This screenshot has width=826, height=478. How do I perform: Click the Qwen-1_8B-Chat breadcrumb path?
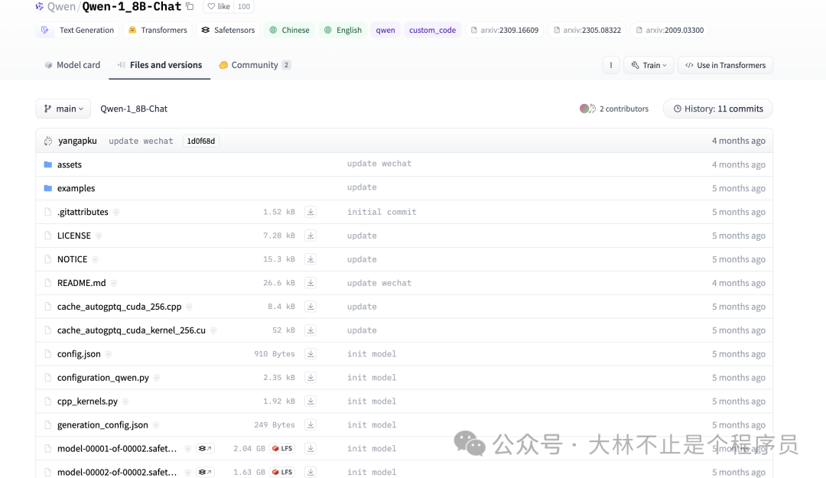[x=134, y=109]
